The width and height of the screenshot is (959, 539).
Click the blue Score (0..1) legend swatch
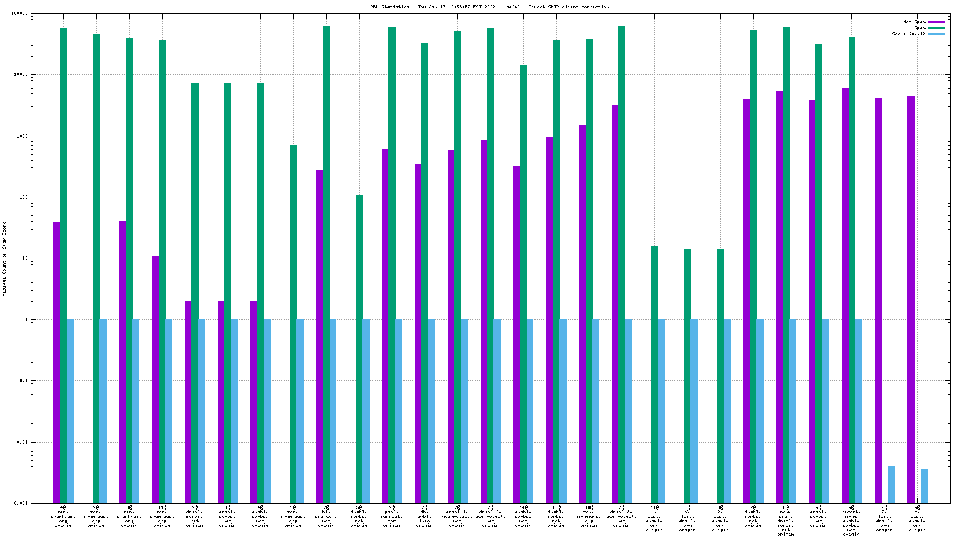click(x=937, y=34)
